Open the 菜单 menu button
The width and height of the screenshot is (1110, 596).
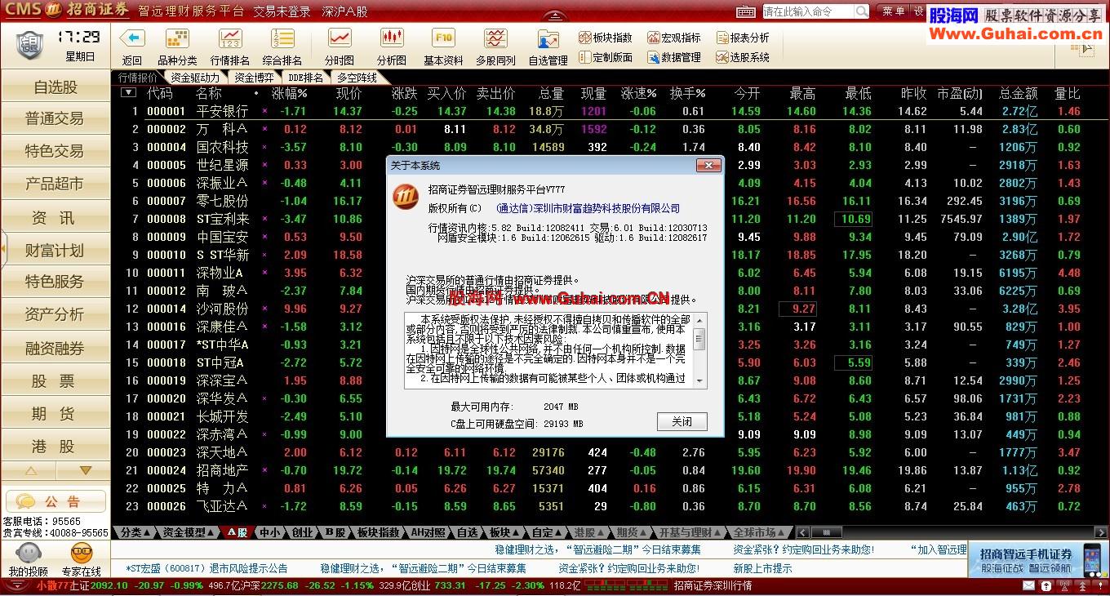tap(894, 11)
